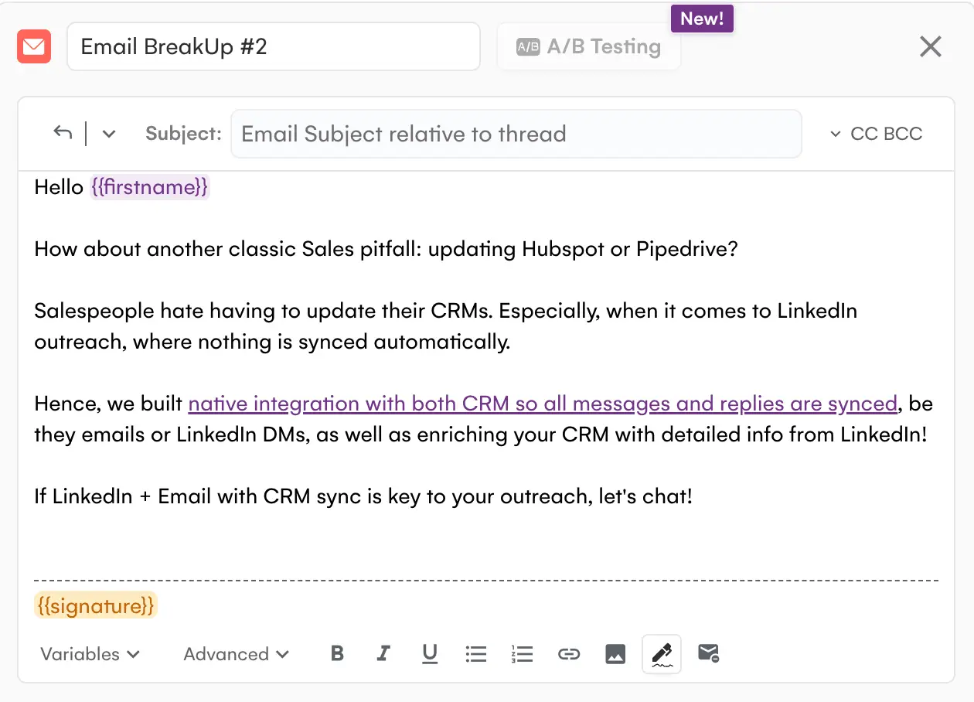The height and width of the screenshot is (702, 974).
Task: Select the unsubscribe email icon
Action: [708, 653]
